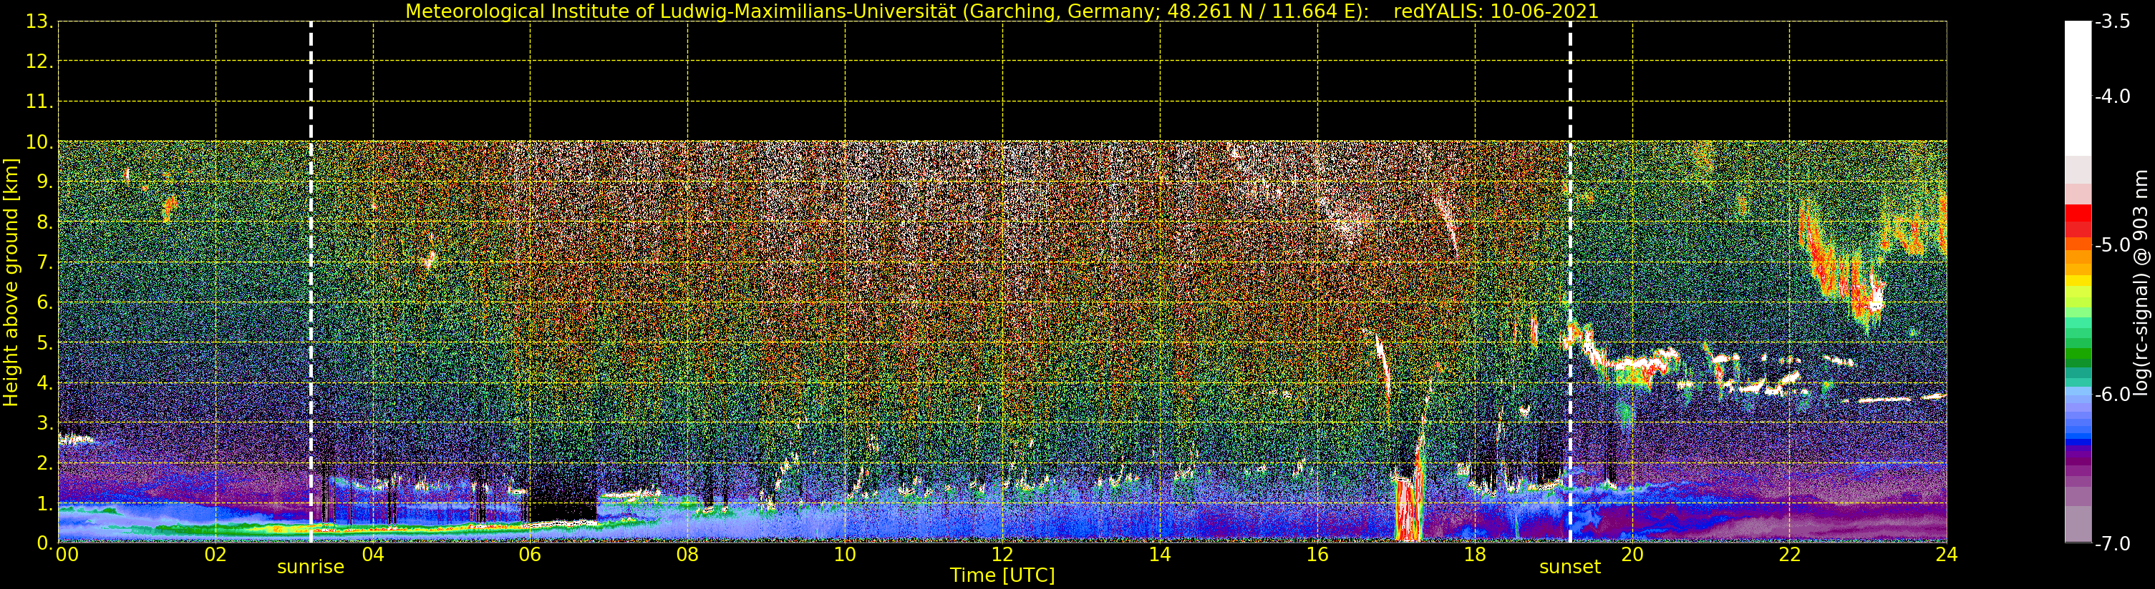2155x589 pixels.
Task: Click the "04" tick on the time axis
Action: pos(373,555)
